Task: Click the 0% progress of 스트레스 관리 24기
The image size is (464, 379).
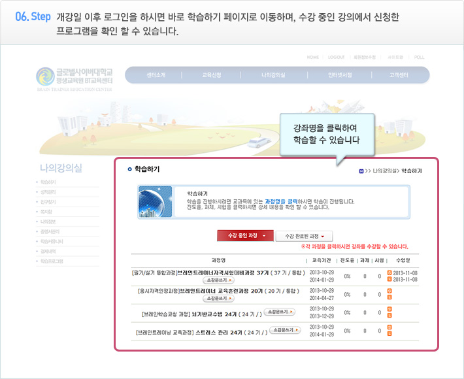Action: pyautogui.click(x=347, y=331)
